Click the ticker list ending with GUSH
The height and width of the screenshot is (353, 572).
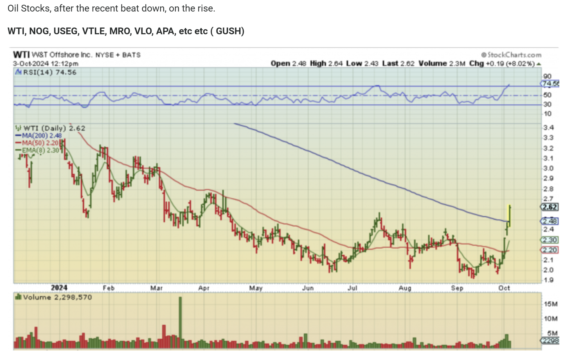[126, 31]
